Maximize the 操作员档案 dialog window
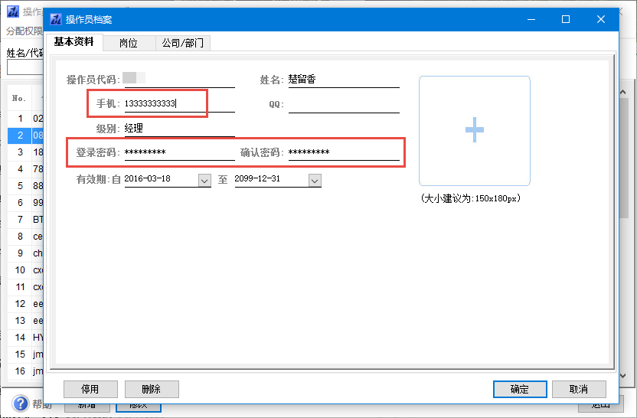The height and width of the screenshot is (418, 637). 566,19
